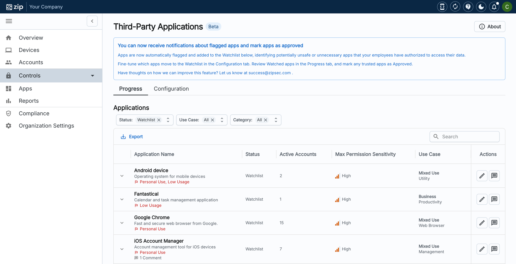Switch to the Configuration tab
Viewport: 516px width, 264px height.
(x=171, y=89)
